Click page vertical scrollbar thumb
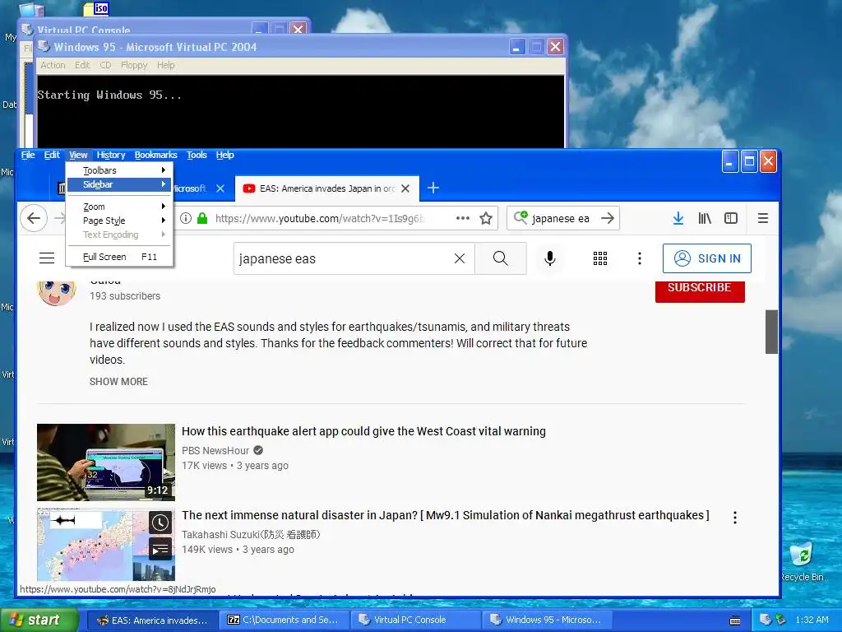842x632 pixels. [x=771, y=332]
